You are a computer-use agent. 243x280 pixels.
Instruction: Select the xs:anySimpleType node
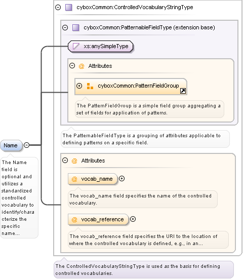101,46
